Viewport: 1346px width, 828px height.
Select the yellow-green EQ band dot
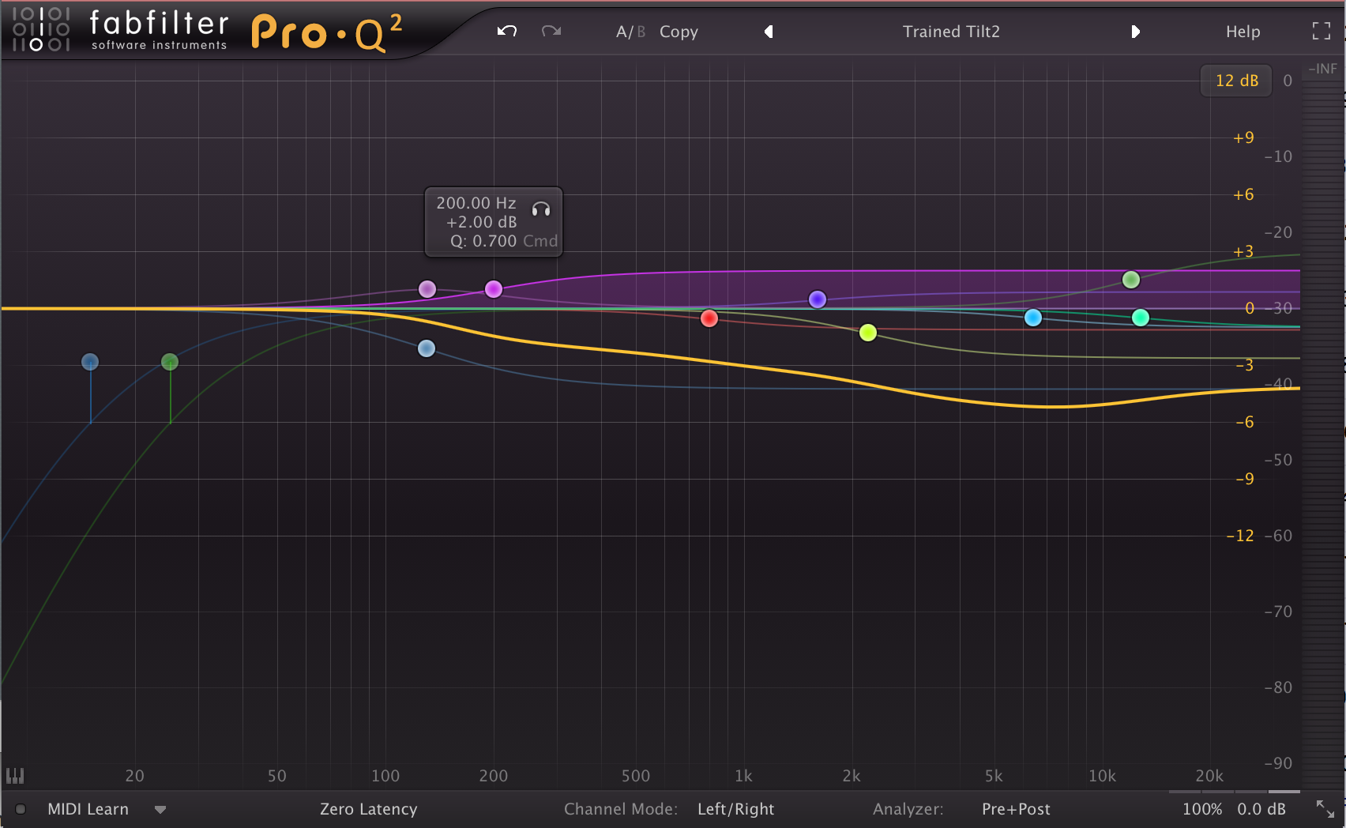868,333
